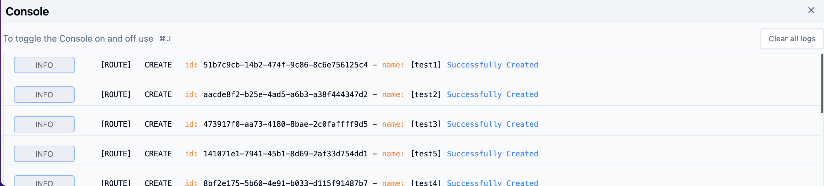824x186 pixels.
Task: Select the INFO badge on the test2 row
Action: [44, 95]
